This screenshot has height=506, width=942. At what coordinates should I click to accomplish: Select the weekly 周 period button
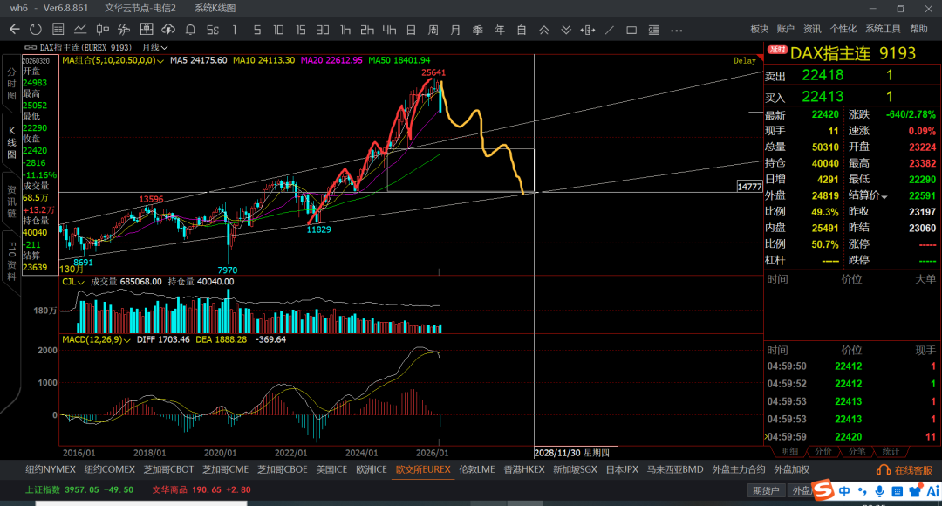coord(433,30)
